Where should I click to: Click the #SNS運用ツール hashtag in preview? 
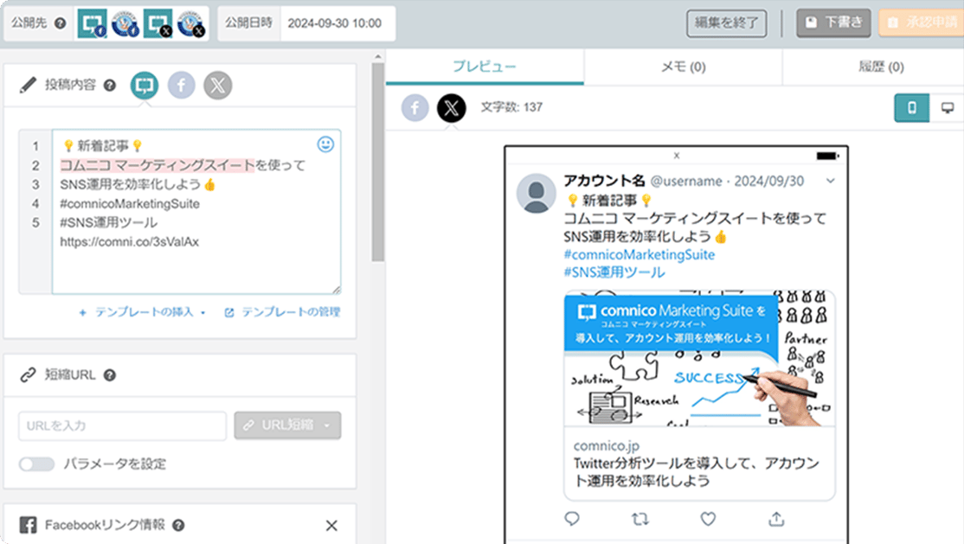[x=614, y=272]
